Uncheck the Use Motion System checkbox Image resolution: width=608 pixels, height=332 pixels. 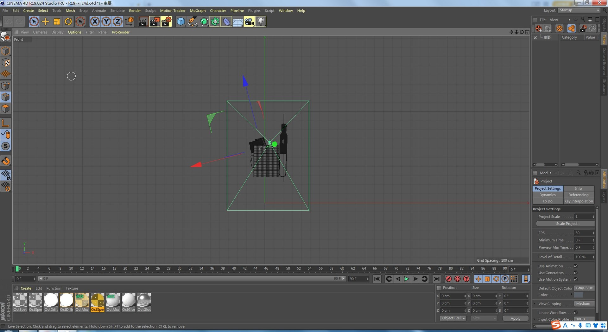tap(576, 279)
